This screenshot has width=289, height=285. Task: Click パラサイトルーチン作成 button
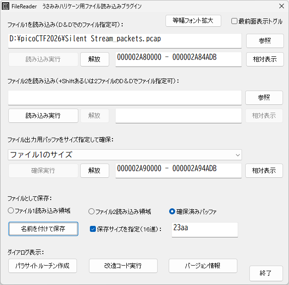pos(42,266)
